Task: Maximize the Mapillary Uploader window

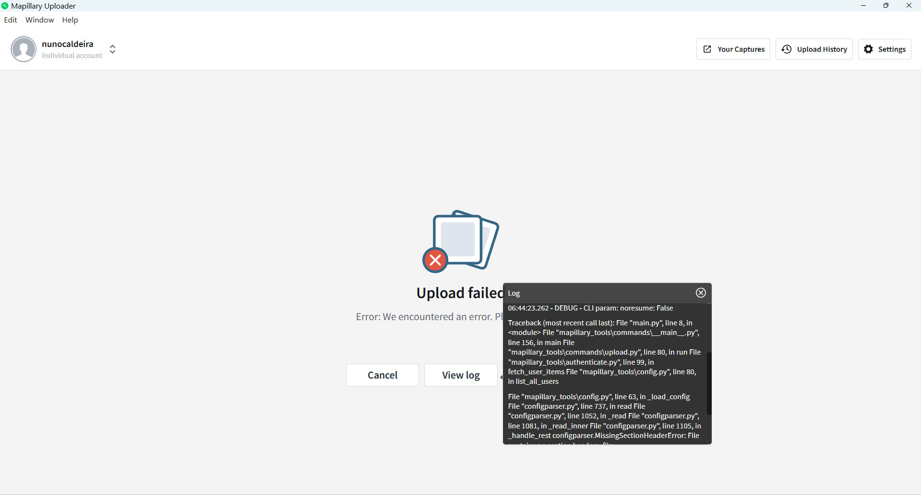Action: pyautogui.click(x=886, y=6)
